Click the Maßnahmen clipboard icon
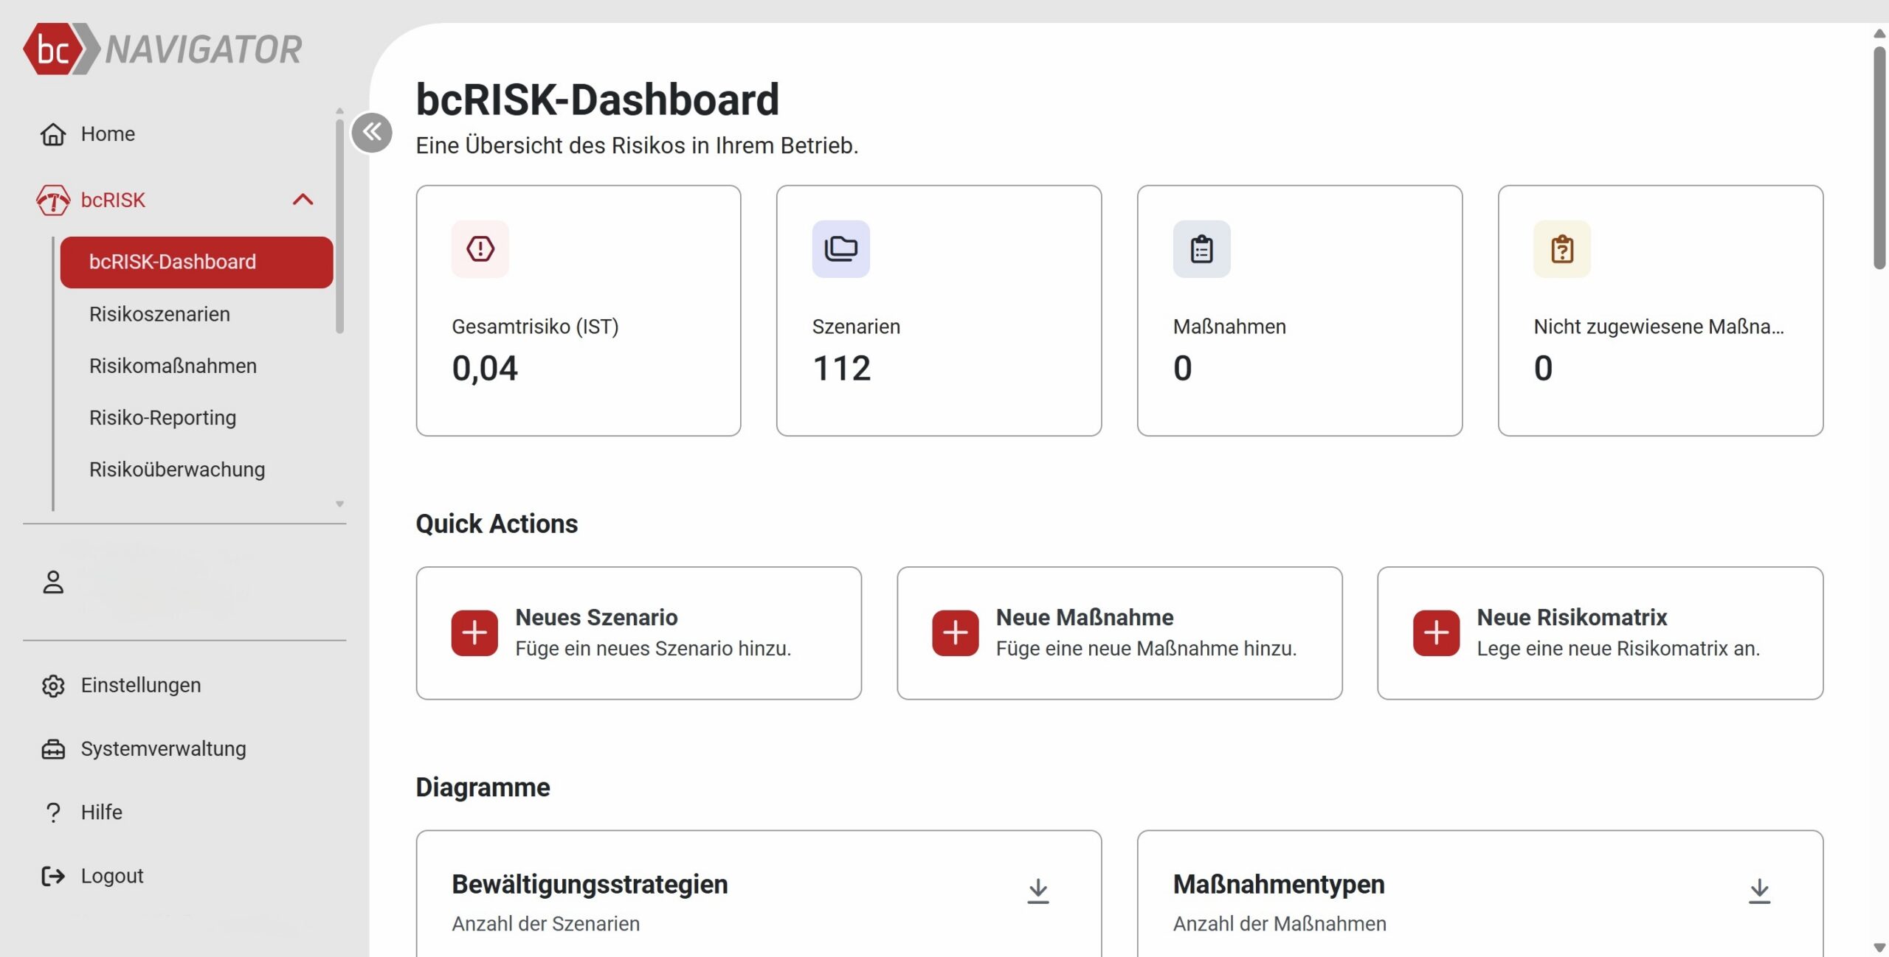Image resolution: width=1889 pixels, height=957 pixels. pos(1201,249)
